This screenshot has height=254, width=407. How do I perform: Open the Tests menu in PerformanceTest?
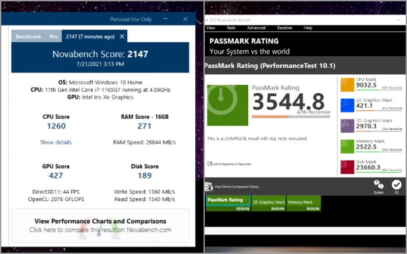pos(231,28)
